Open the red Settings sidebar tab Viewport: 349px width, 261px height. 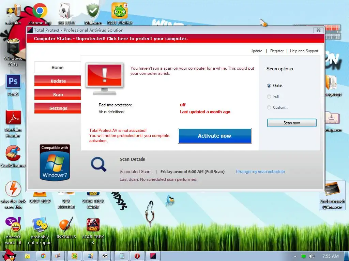tap(57, 108)
